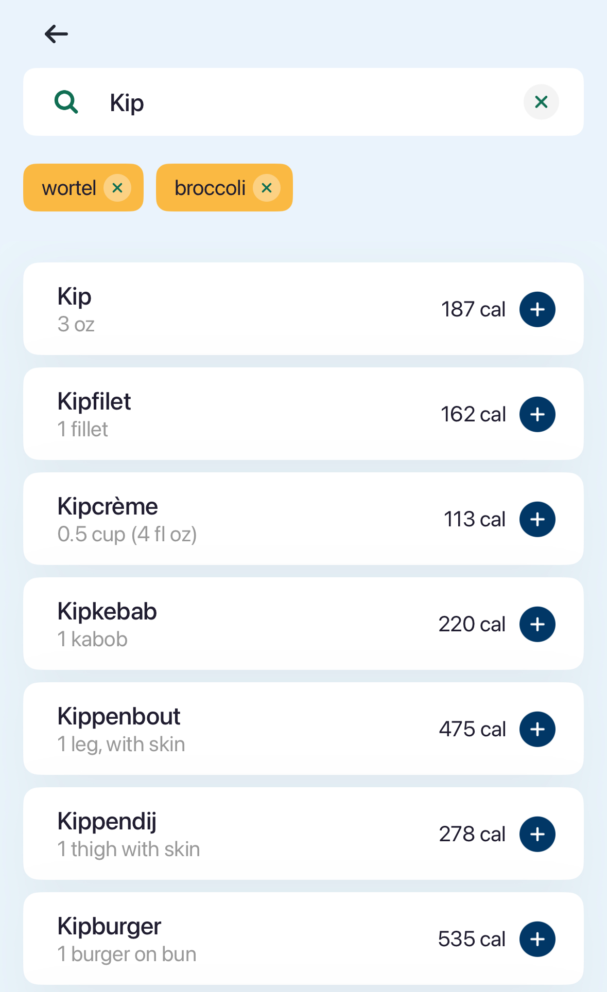Remove the broccoli tag
The image size is (607, 992).
tap(267, 188)
